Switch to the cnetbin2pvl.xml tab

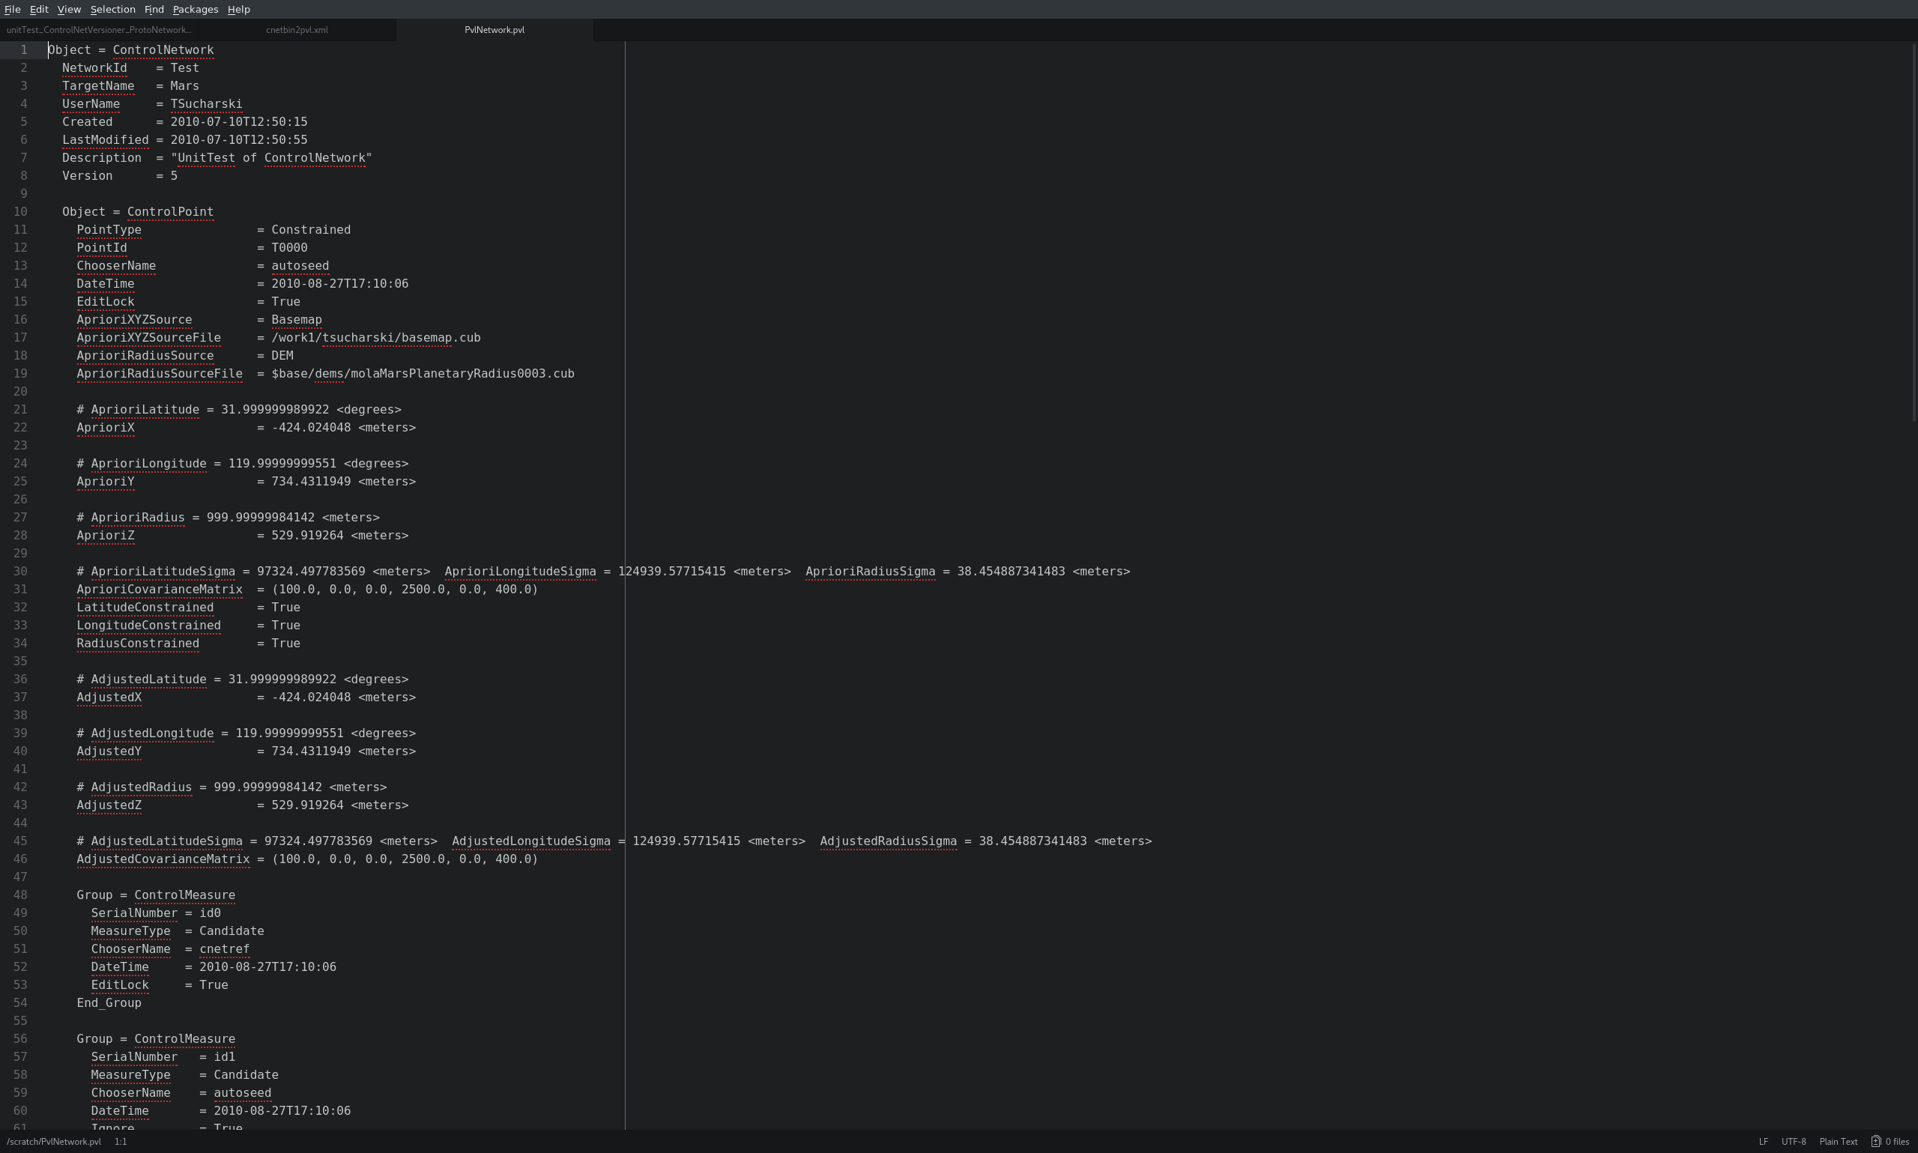click(x=297, y=29)
